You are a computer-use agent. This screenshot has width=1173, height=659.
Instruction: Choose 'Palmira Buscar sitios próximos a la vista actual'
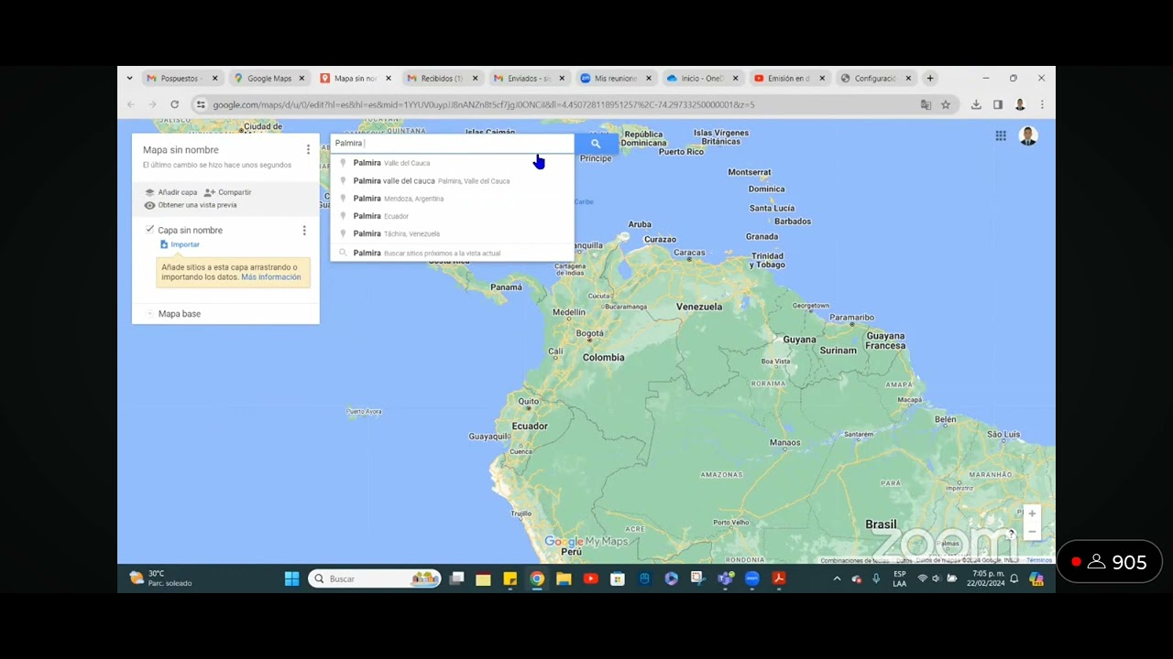452,253
